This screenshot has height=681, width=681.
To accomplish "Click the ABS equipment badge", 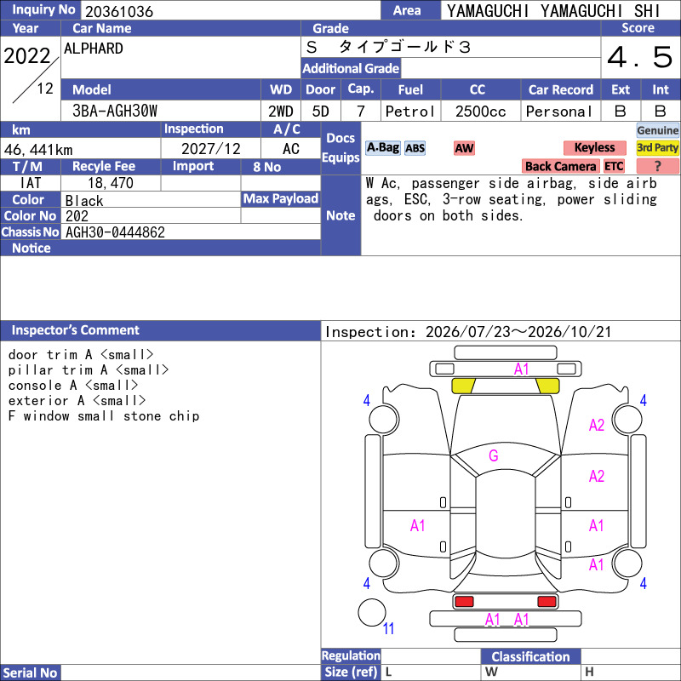I will tap(415, 148).
